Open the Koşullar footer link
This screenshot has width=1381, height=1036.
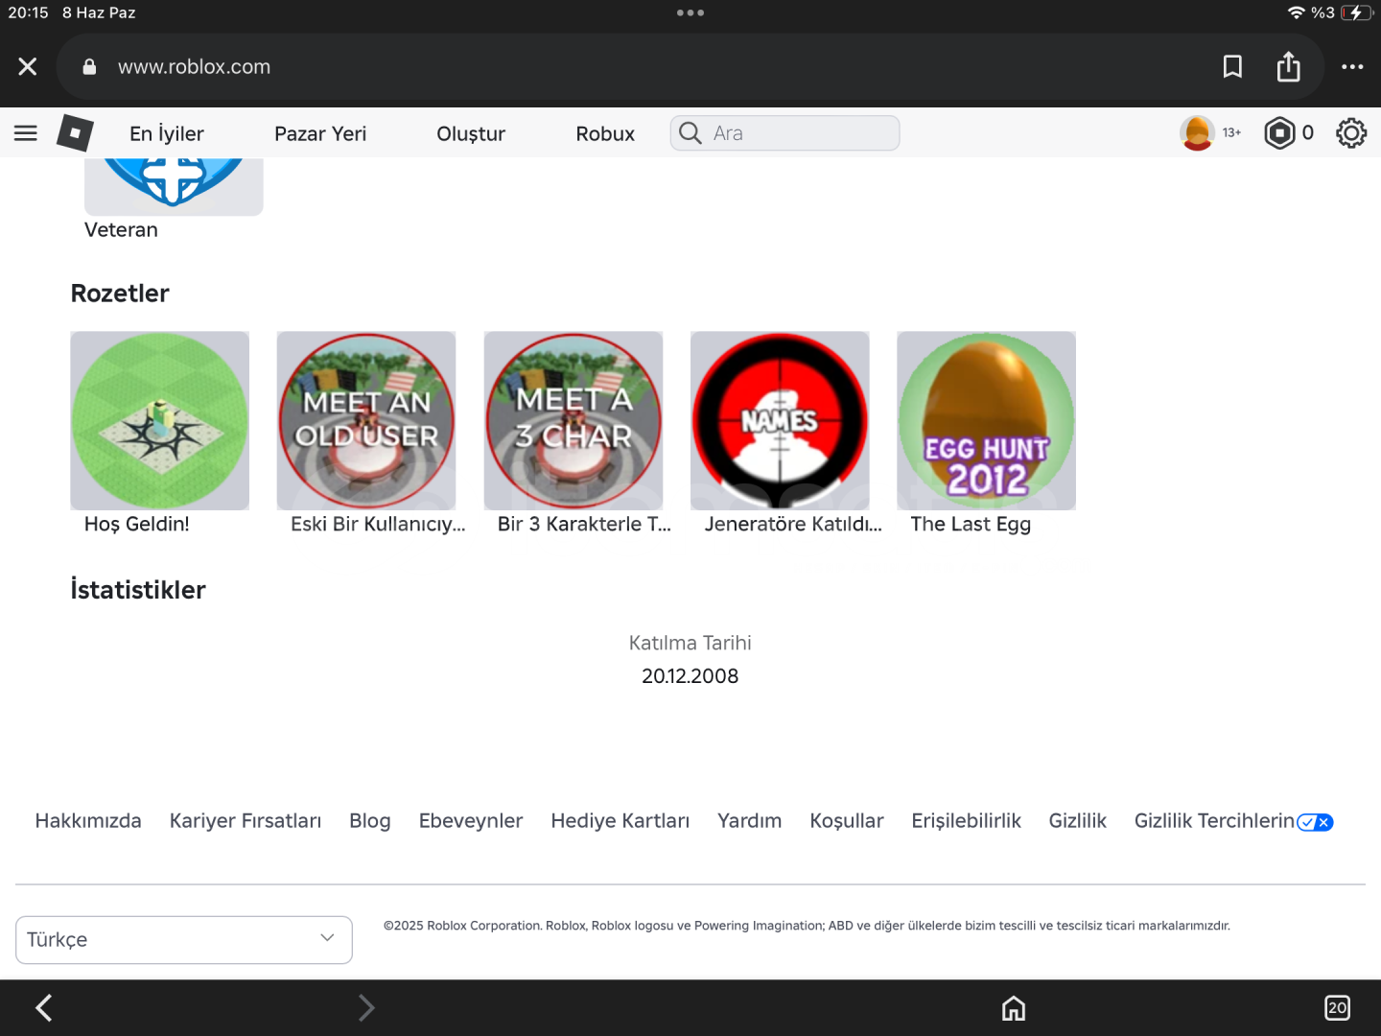(x=847, y=821)
